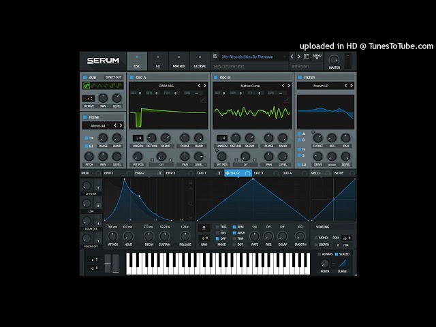Image resolution: width=436 pixels, height=327 pixels.
Task: Click OSC A WT POS knob
Action: [138, 157]
